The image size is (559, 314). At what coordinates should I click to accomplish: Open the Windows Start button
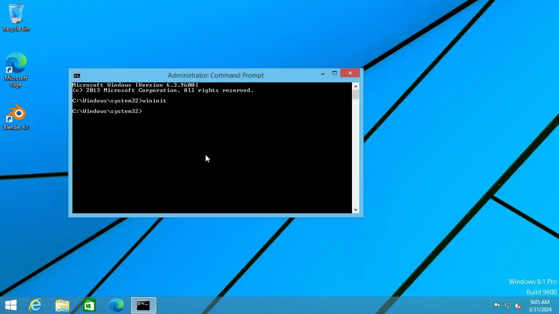(11, 305)
